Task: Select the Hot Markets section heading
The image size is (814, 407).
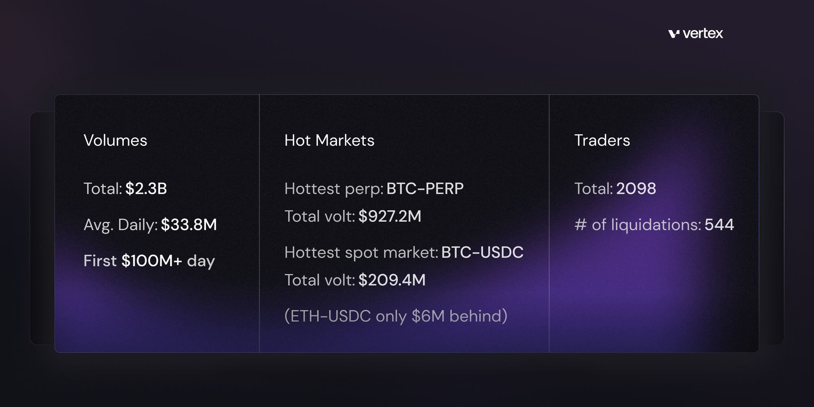Action: (x=329, y=140)
